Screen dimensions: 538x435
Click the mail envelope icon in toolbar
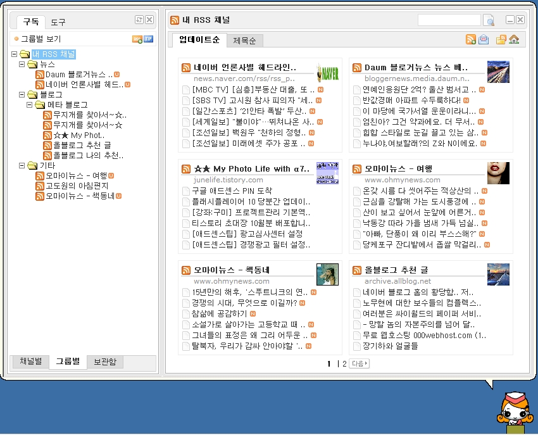pyautogui.click(x=484, y=39)
